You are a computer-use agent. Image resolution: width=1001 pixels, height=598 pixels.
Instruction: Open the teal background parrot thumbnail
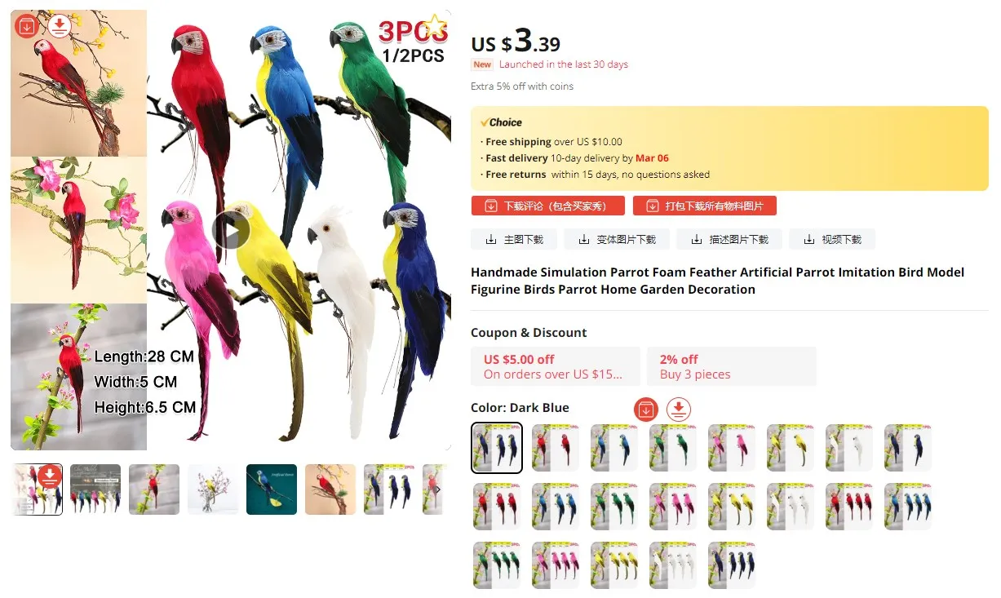click(x=272, y=489)
